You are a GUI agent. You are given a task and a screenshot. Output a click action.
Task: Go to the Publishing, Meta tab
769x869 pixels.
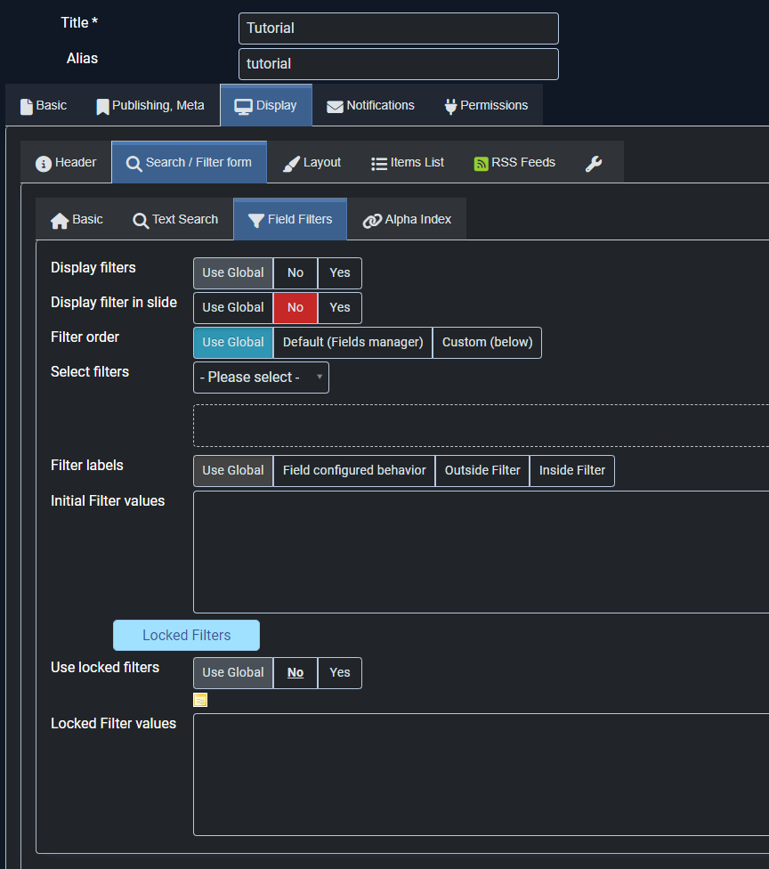[150, 105]
